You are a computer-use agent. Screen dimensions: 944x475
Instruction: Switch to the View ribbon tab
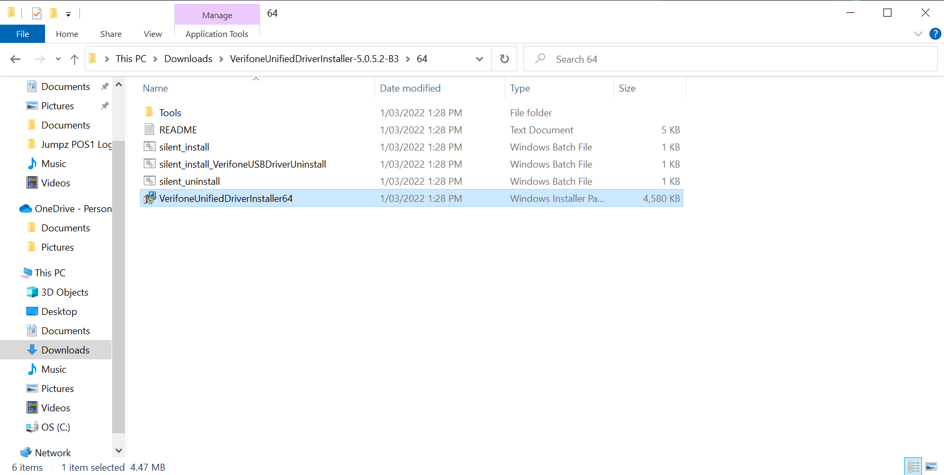click(153, 34)
